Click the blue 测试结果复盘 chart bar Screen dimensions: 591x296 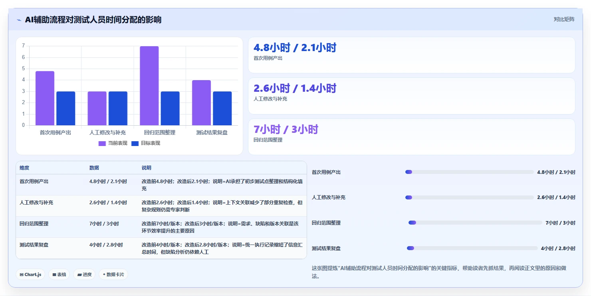222,109
